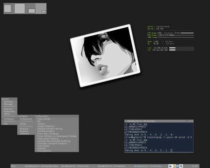Maximize the terminal window
Screen dimensions: 210x168
[x=189, y=121]
